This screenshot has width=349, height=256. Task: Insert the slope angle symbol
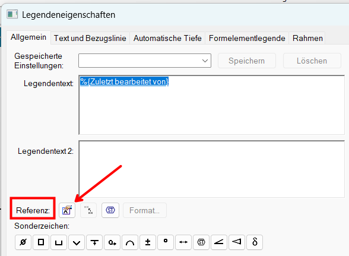click(219, 242)
